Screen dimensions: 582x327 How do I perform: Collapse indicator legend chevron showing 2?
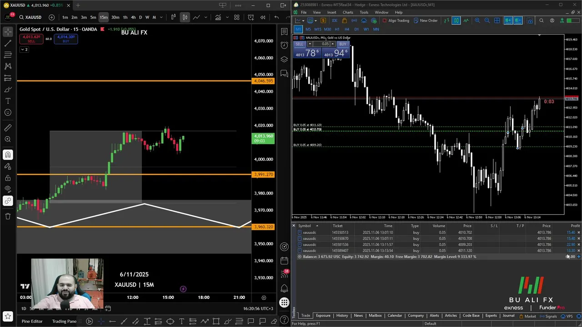[24, 49]
